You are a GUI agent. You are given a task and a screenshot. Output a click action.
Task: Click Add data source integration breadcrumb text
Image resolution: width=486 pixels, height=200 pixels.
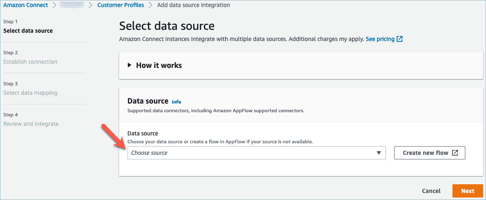193,5
